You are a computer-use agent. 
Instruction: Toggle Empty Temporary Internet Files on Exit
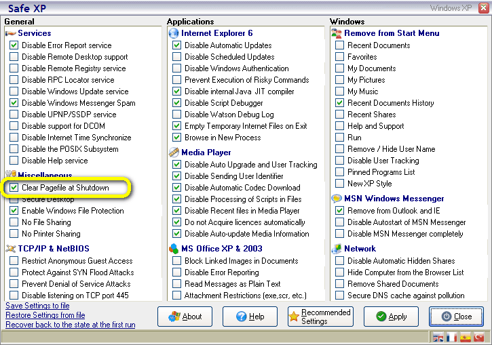pyautogui.click(x=176, y=126)
